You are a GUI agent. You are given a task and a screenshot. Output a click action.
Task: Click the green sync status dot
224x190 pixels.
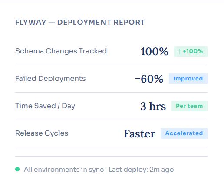tap(17, 169)
